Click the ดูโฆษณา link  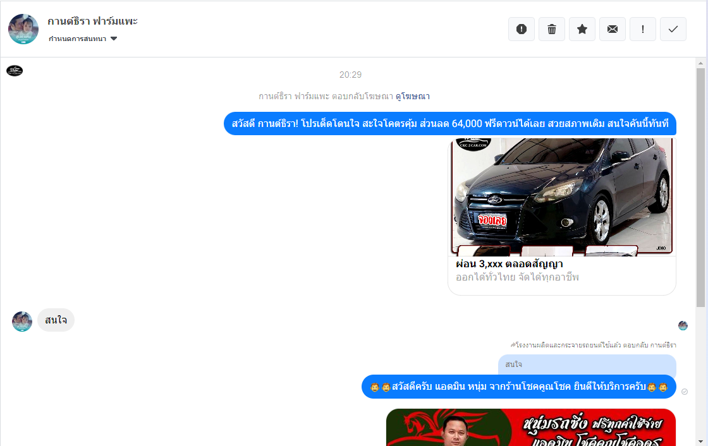(x=412, y=96)
